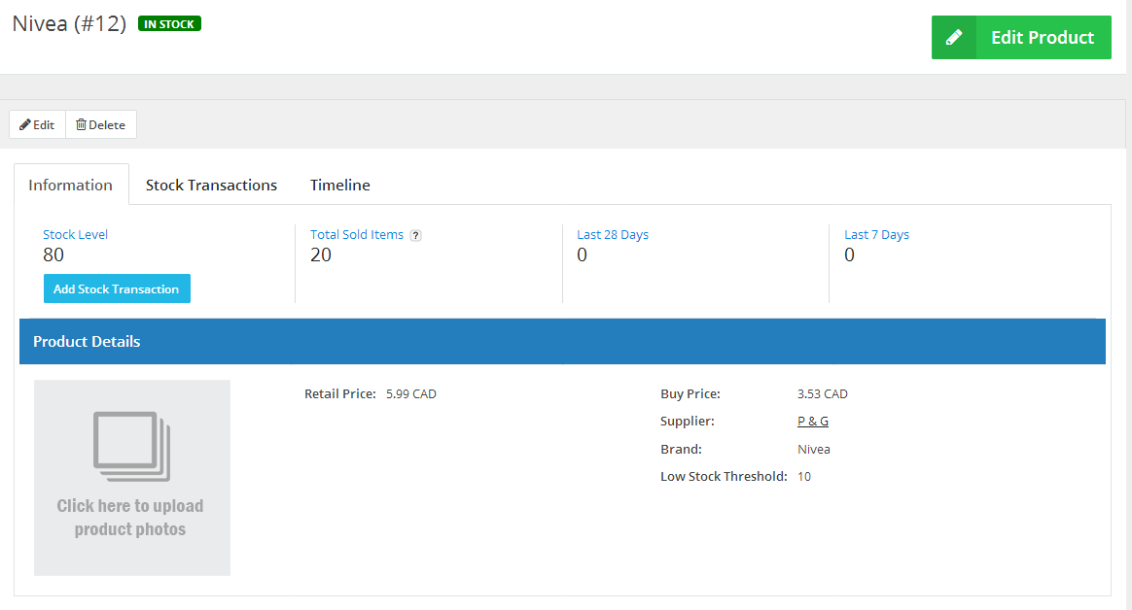Click the Buy Price label
Screen dimensions: 1132x610
[690, 393]
